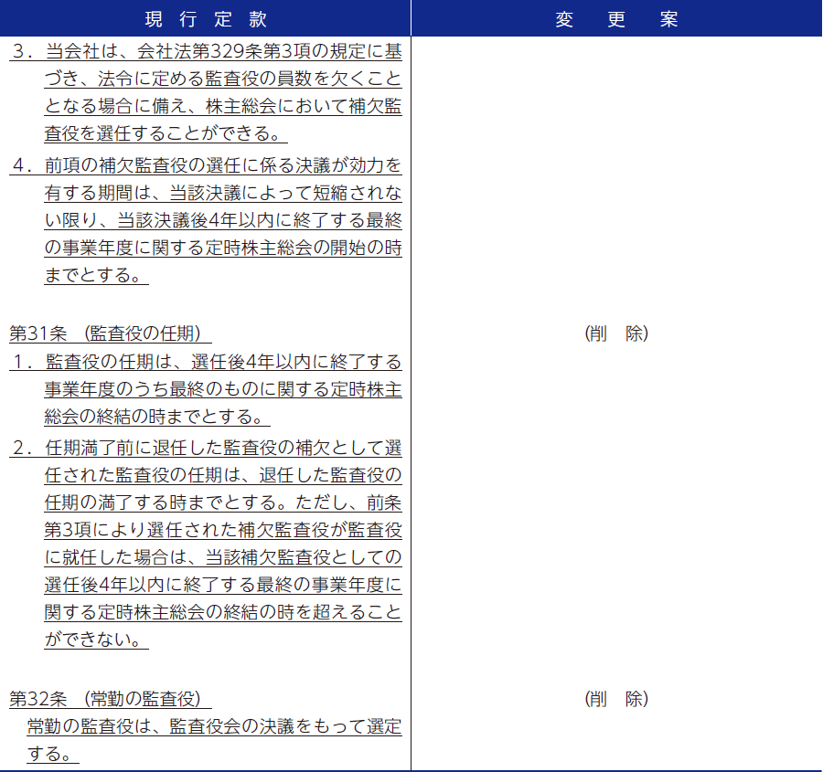823x772 pixels.
Task: Click the (削除) text beside 第31条
Action: point(616,333)
